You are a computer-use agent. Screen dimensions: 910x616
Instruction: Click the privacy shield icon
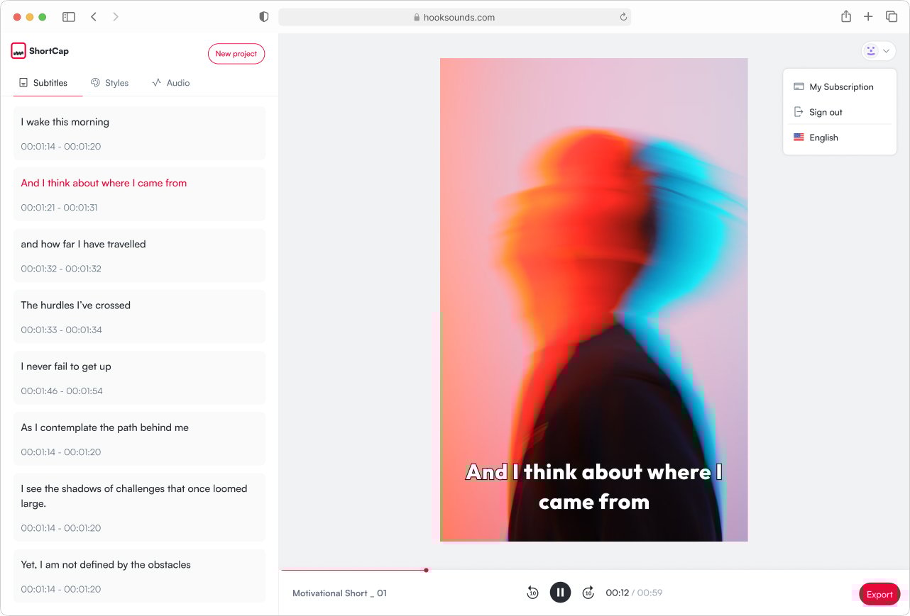pos(264,17)
